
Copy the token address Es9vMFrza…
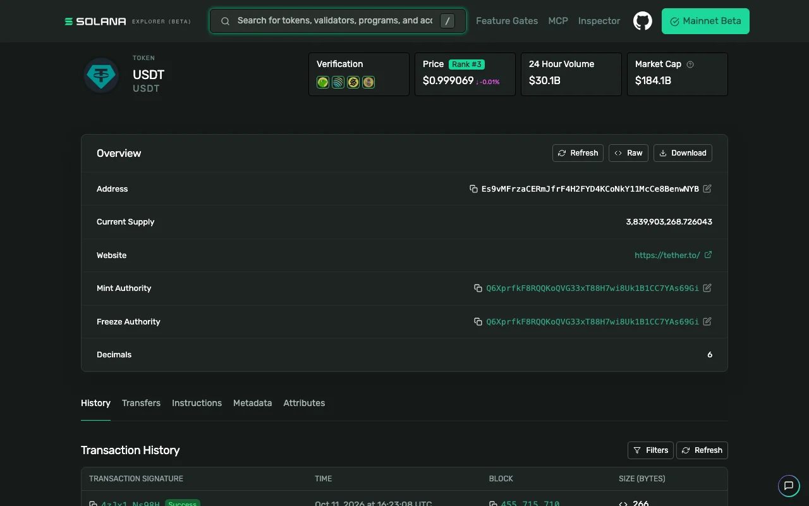[473, 189]
